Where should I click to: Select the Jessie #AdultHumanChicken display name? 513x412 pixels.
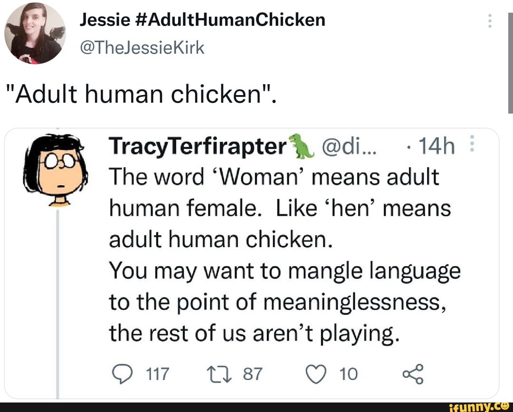202,19
